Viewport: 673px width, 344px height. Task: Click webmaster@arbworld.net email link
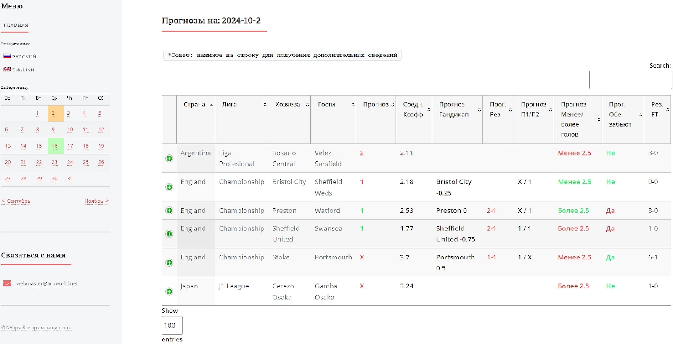(x=47, y=283)
